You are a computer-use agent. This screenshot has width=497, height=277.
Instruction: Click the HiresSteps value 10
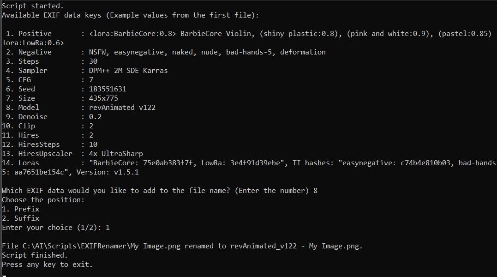click(93, 145)
